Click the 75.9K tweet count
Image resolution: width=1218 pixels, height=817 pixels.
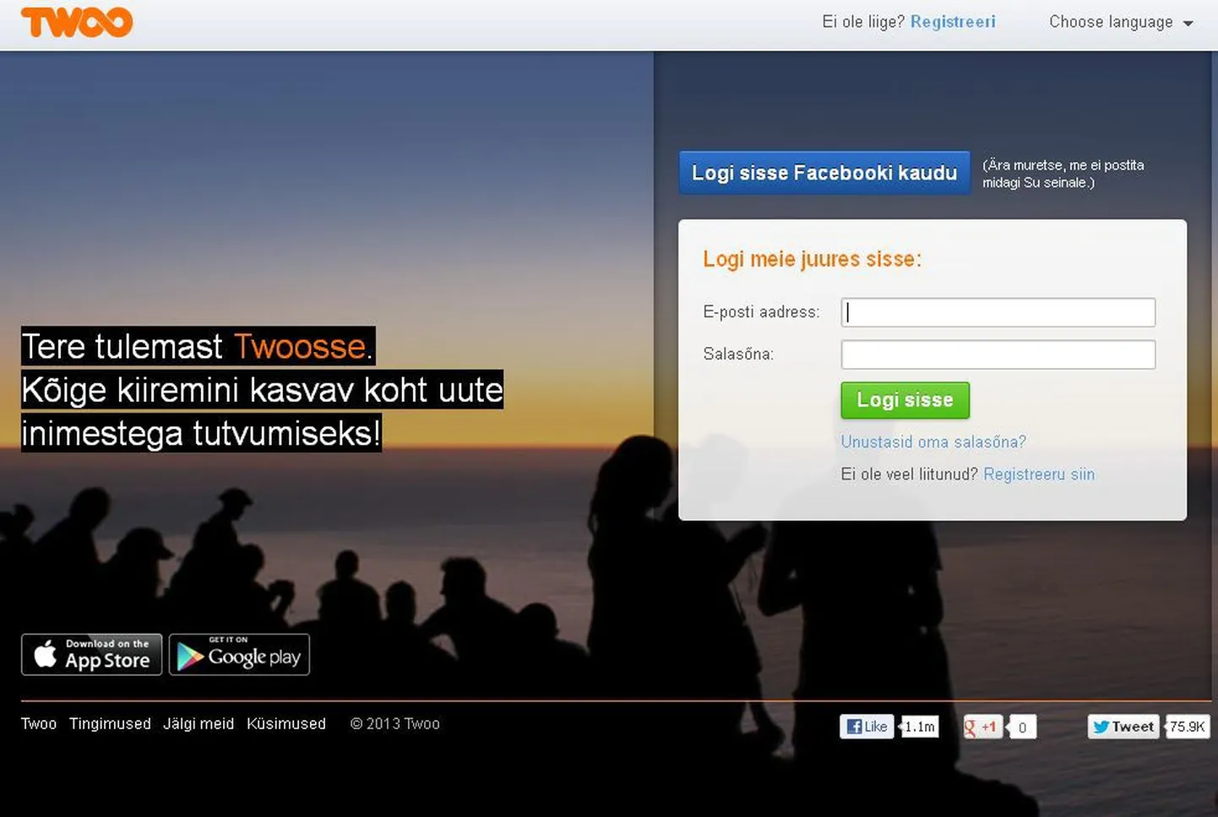click(x=1187, y=727)
